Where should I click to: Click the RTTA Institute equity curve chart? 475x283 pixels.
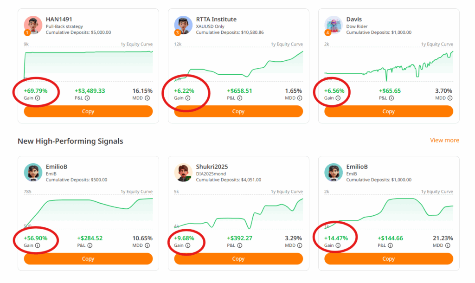[x=238, y=64]
